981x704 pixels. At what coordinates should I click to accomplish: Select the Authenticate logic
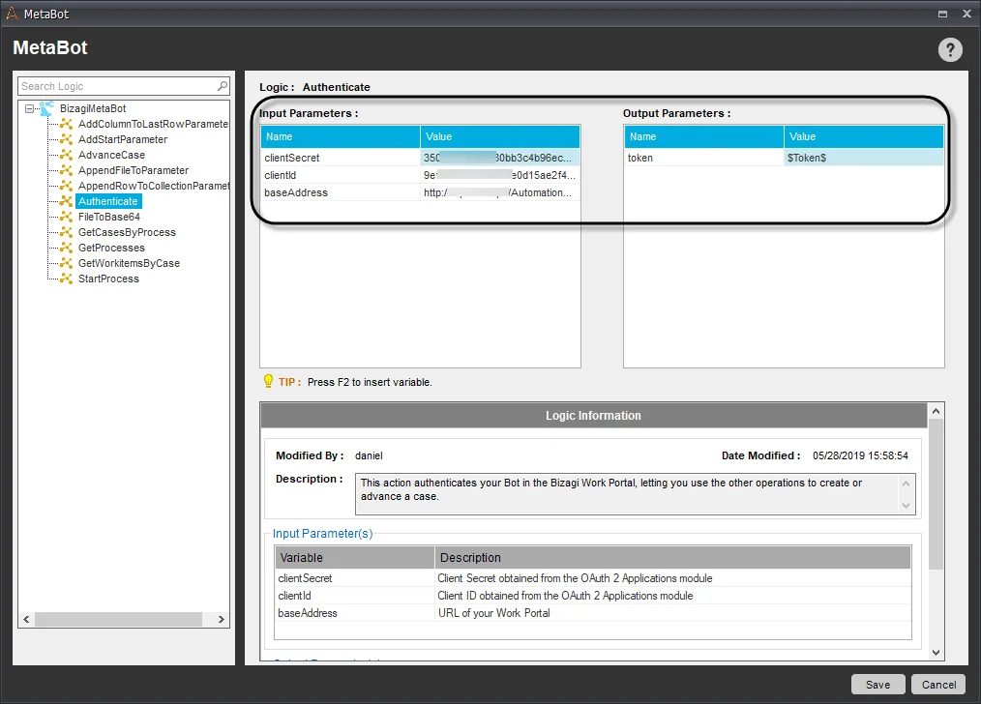click(x=108, y=201)
